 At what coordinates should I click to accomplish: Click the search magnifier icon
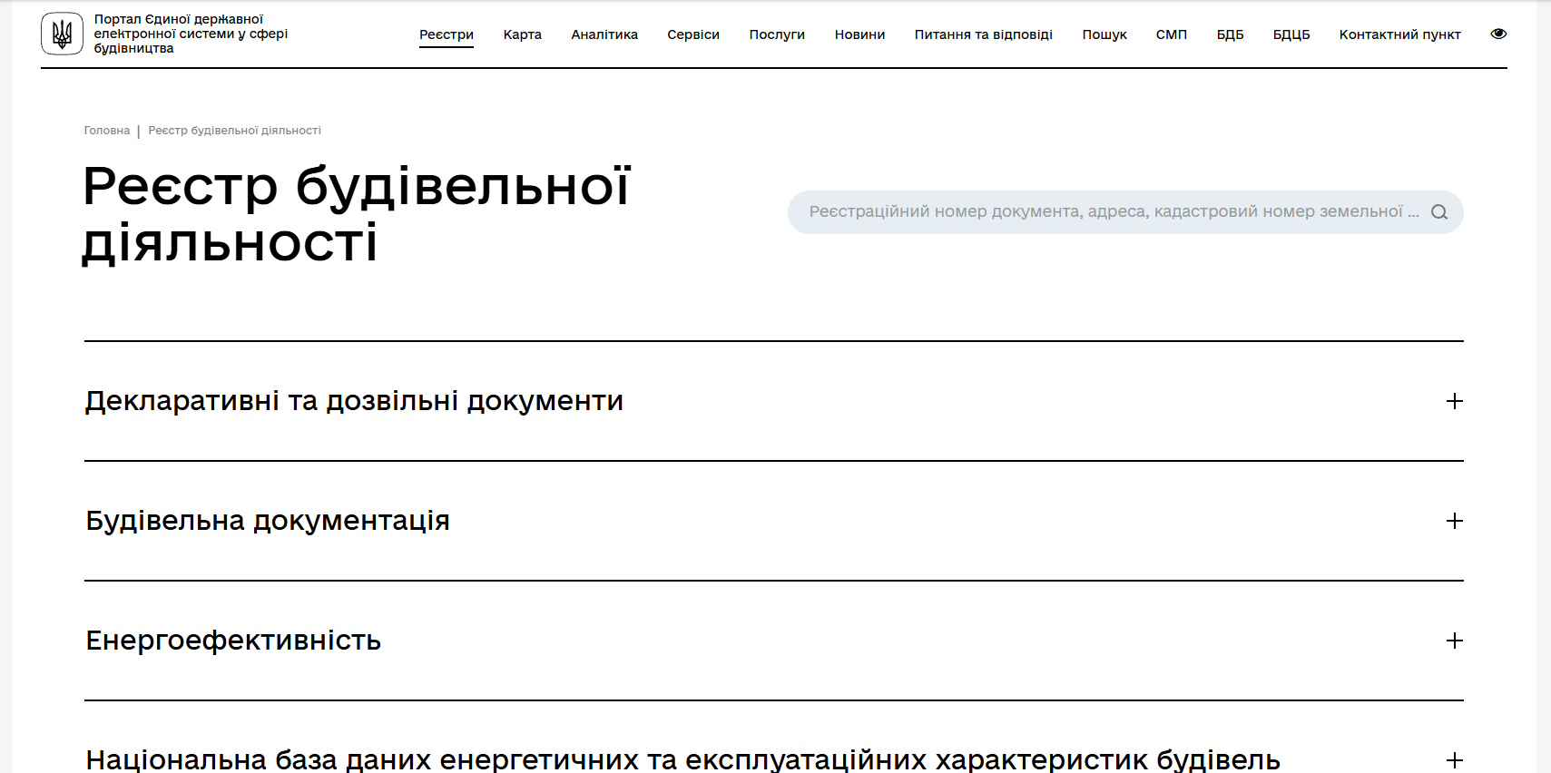1439,212
